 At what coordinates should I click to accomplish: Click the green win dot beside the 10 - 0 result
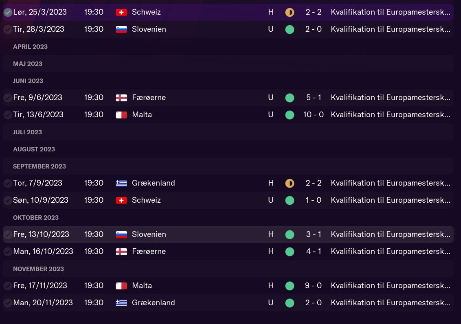coord(290,115)
